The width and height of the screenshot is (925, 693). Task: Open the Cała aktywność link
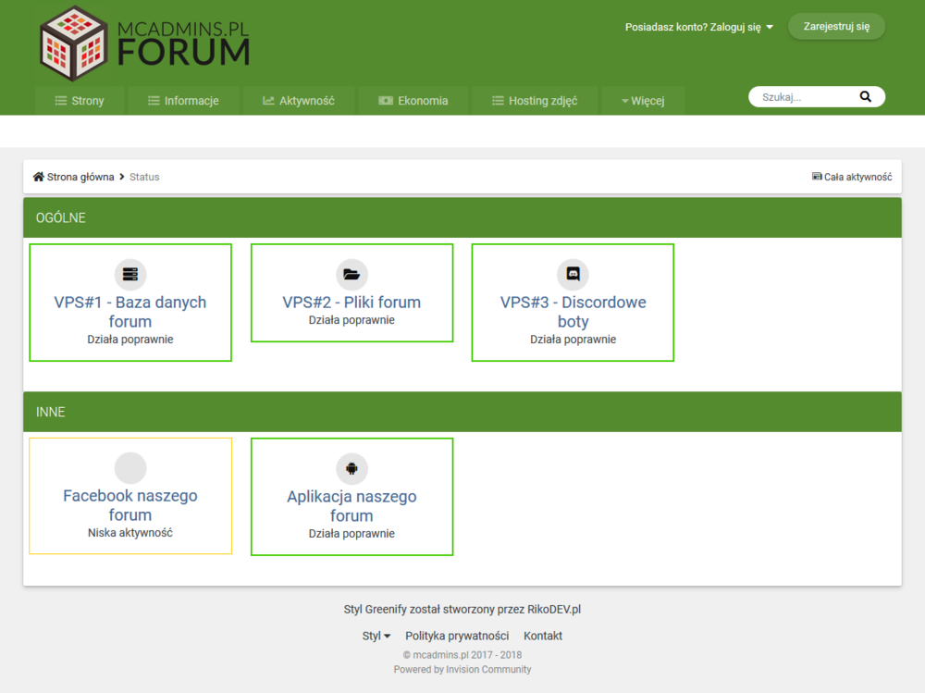click(x=852, y=177)
